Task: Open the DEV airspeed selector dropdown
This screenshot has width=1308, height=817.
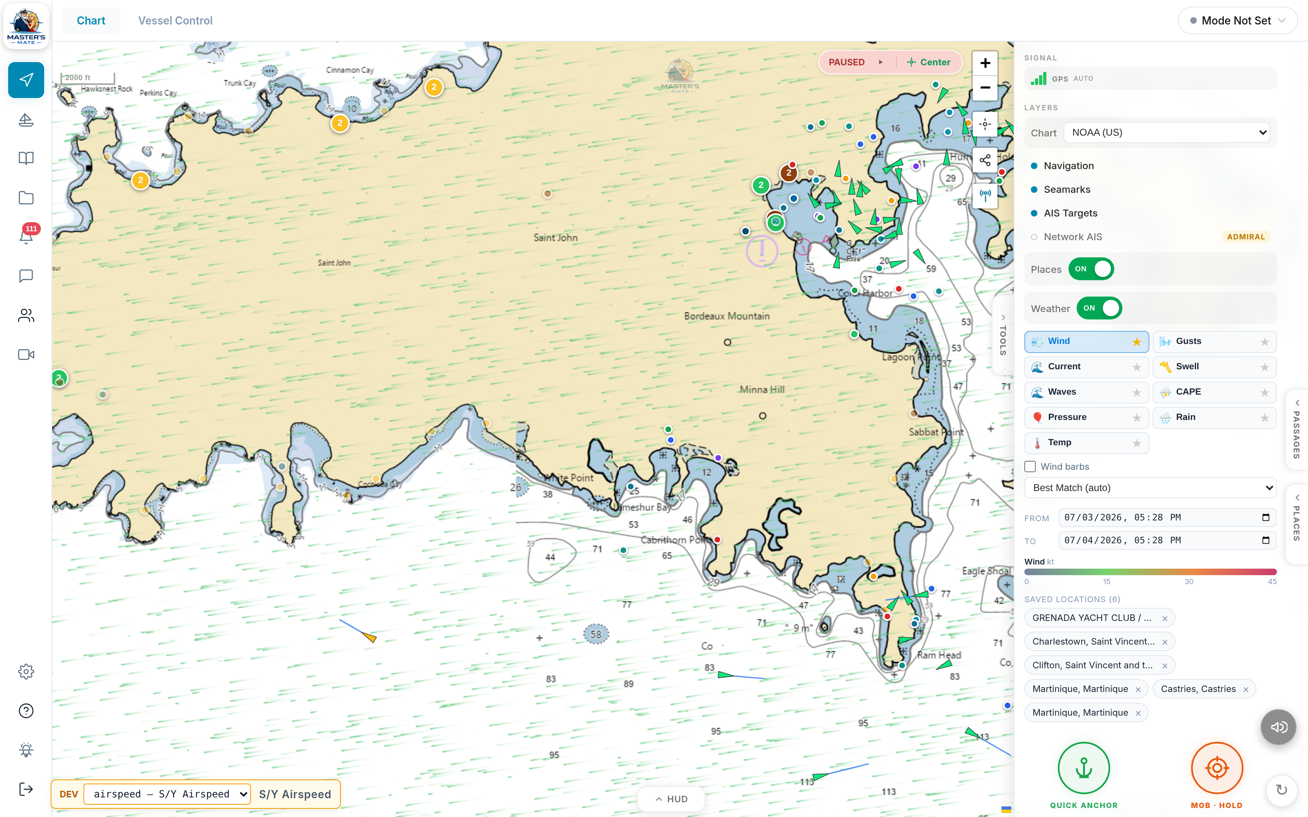Action: click(168, 794)
